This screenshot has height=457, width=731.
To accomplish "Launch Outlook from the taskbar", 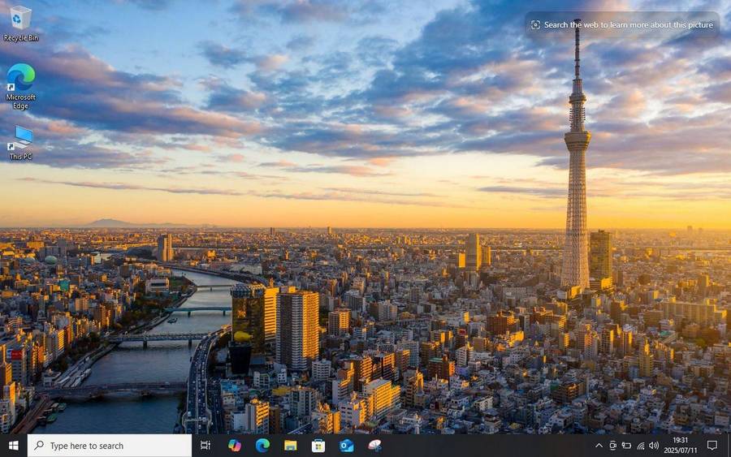I will click(x=346, y=446).
